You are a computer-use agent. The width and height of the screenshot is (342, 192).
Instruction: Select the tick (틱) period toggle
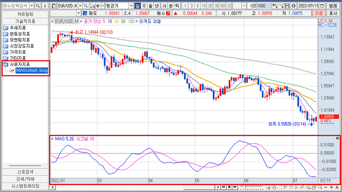(x=177, y=6)
